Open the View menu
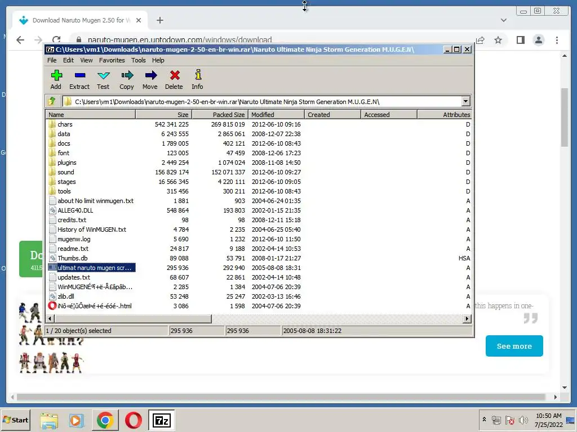This screenshot has height=432, width=577. 86,60
